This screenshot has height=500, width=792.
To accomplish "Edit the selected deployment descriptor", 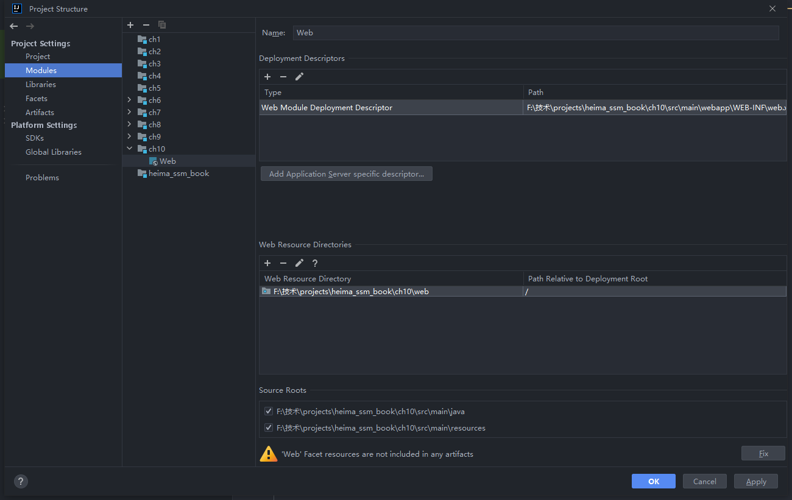I will click(299, 77).
